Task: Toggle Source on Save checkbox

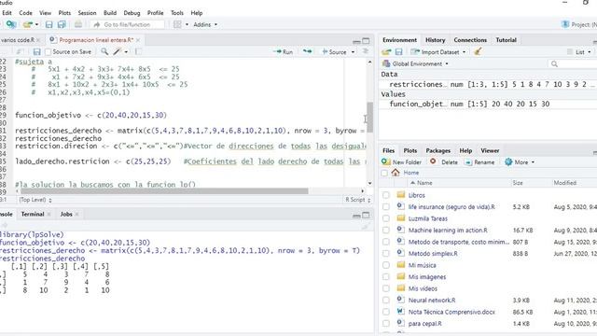Action: tap(48, 52)
